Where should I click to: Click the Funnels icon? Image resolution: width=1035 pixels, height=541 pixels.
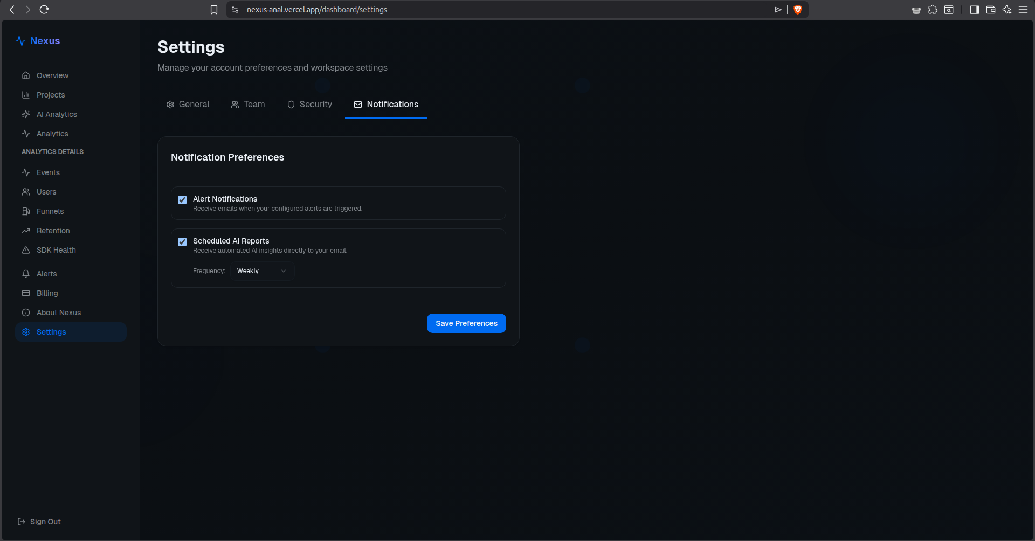26,211
